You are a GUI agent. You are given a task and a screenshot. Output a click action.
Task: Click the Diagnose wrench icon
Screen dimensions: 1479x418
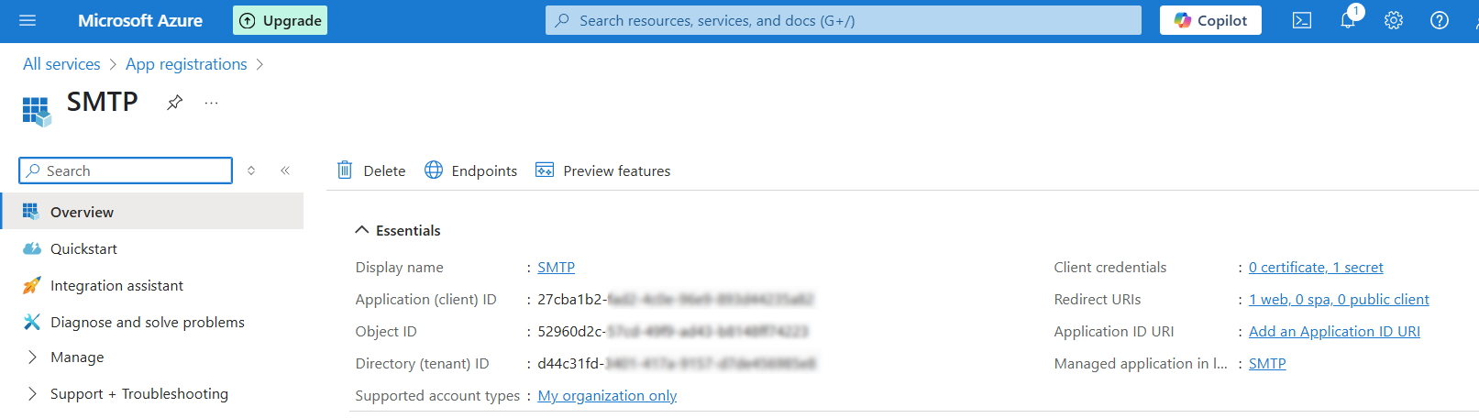click(32, 322)
